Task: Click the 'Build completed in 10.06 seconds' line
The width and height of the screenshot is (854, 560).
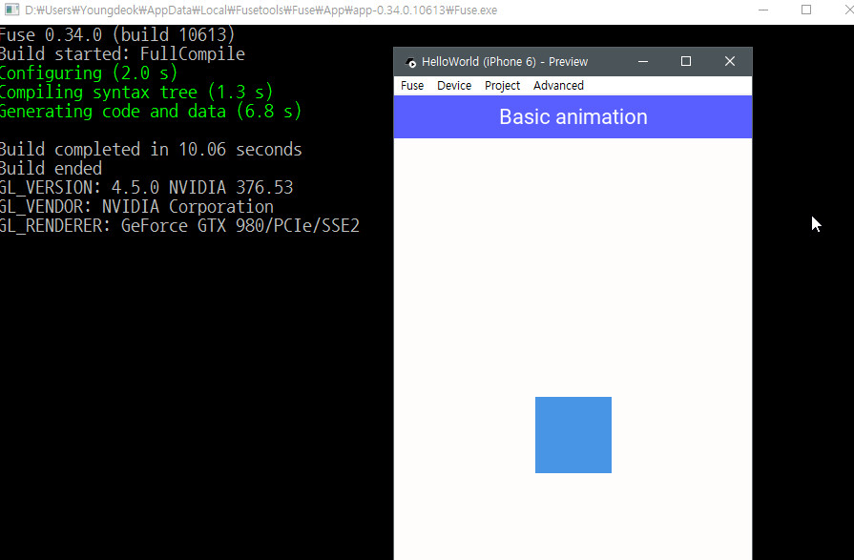Action: pyautogui.click(x=151, y=150)
